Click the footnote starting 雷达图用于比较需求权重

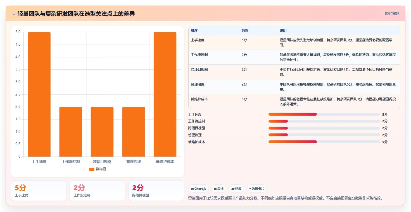(285, 198)
